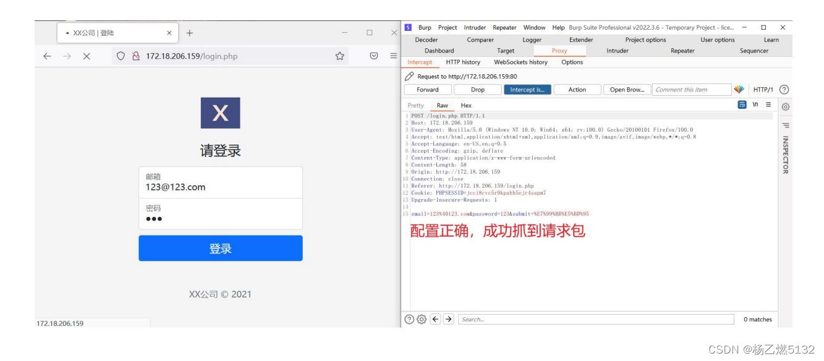
Task: Open the Burp menu
Action: [x=425, y=28]
